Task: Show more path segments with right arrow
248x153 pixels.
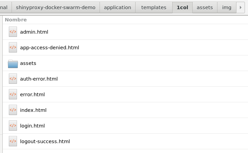Action: point(241,7)
